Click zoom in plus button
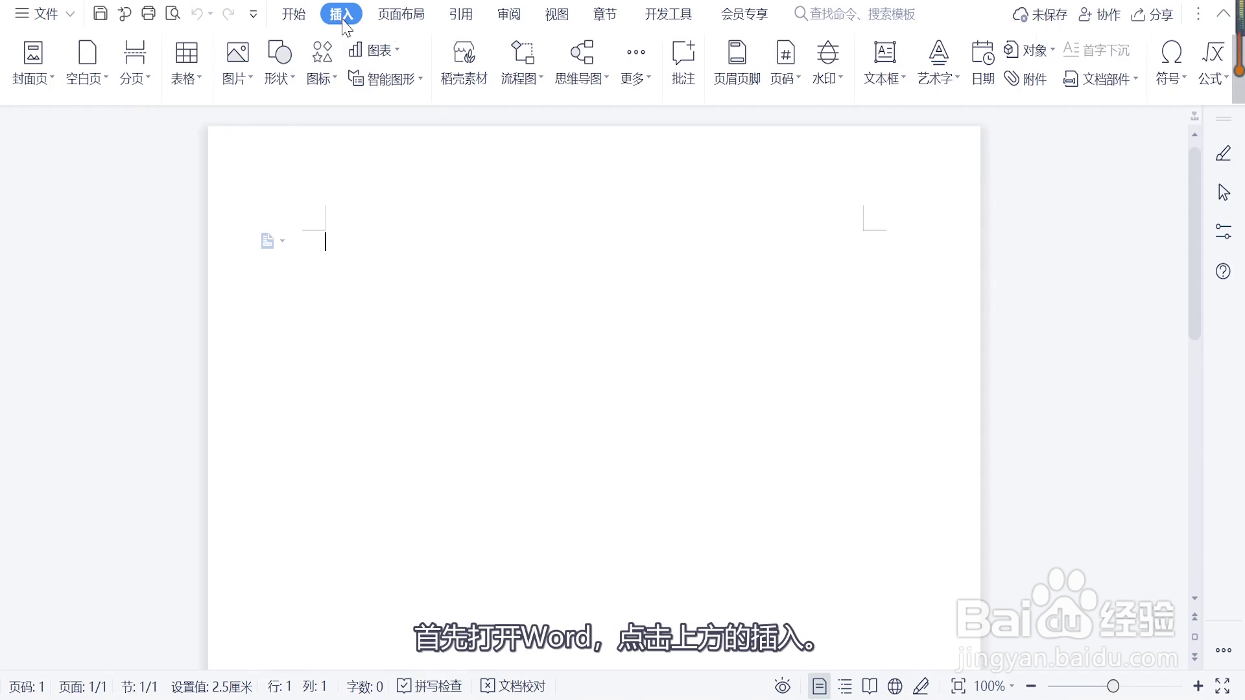Screen dimensions: 1245x700 tap(1198, 686)
